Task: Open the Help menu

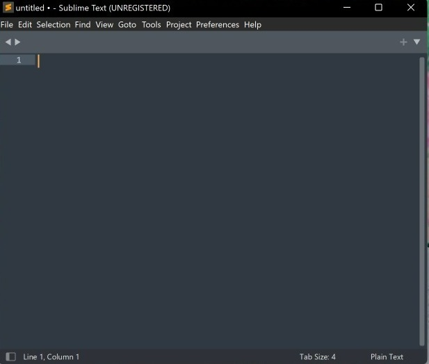Action: click(x=252, y=25)
